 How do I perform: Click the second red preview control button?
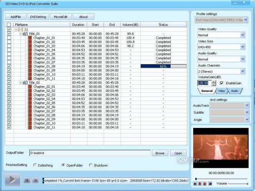point(205,184)
